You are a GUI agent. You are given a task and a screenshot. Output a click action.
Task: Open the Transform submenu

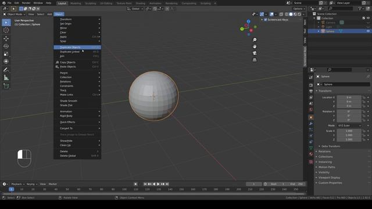77,19
